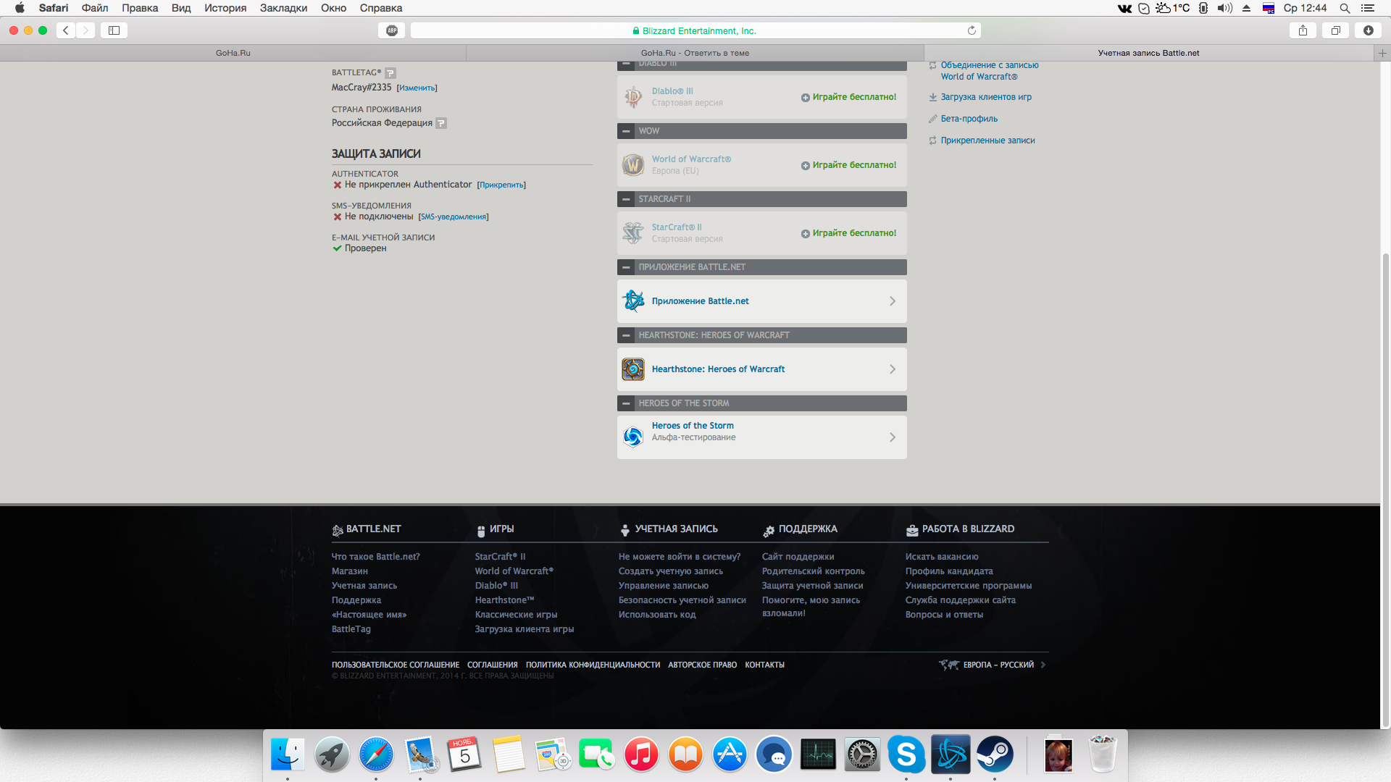
Task: Click Изменить link next to BattleTag
Action: pos(417,88)
